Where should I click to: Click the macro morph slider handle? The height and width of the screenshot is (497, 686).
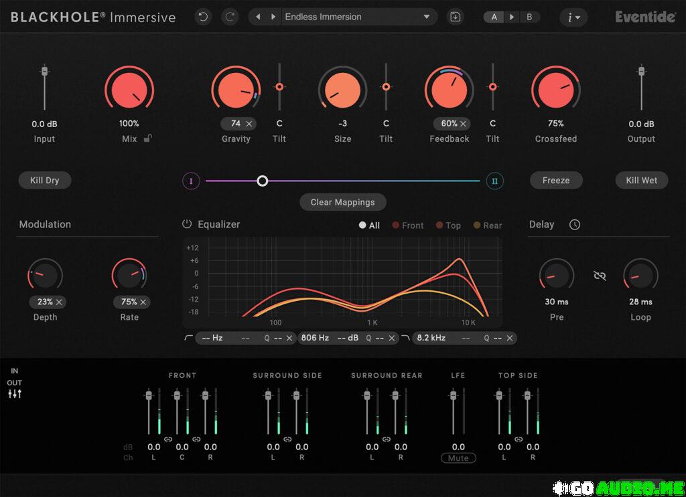[x=262, y=181]
